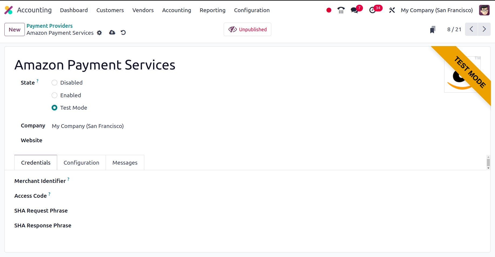Click the cloud save record icon
The image size is (495, 257).
tap(112, 33)
